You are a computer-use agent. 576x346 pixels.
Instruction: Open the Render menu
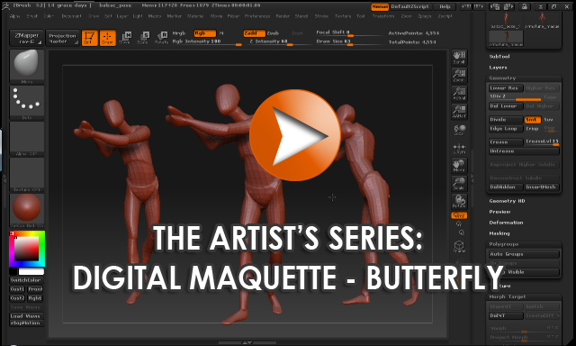pyautogui.click(x=283, y=16)
